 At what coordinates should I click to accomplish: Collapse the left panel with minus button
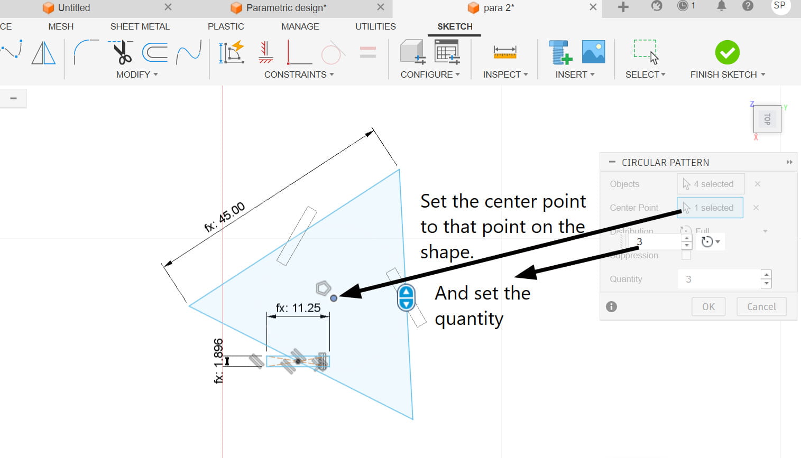pos(13,98)
